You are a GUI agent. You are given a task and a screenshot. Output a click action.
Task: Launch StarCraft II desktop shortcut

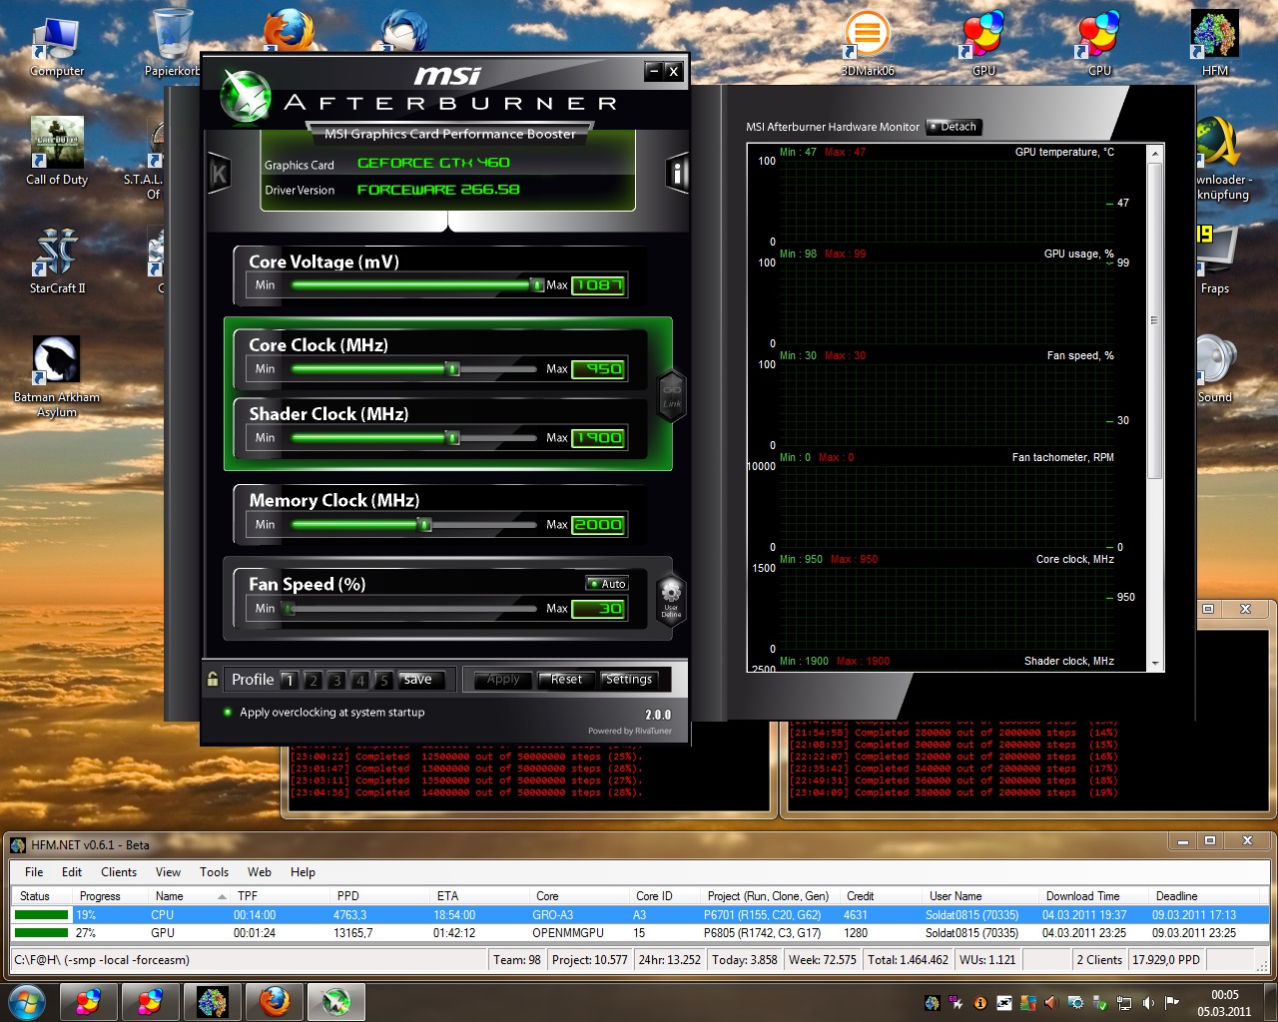[57, 261]
